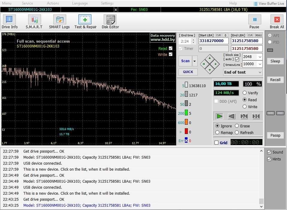
Task: Click the Scan button
Action: click(185, 61)
